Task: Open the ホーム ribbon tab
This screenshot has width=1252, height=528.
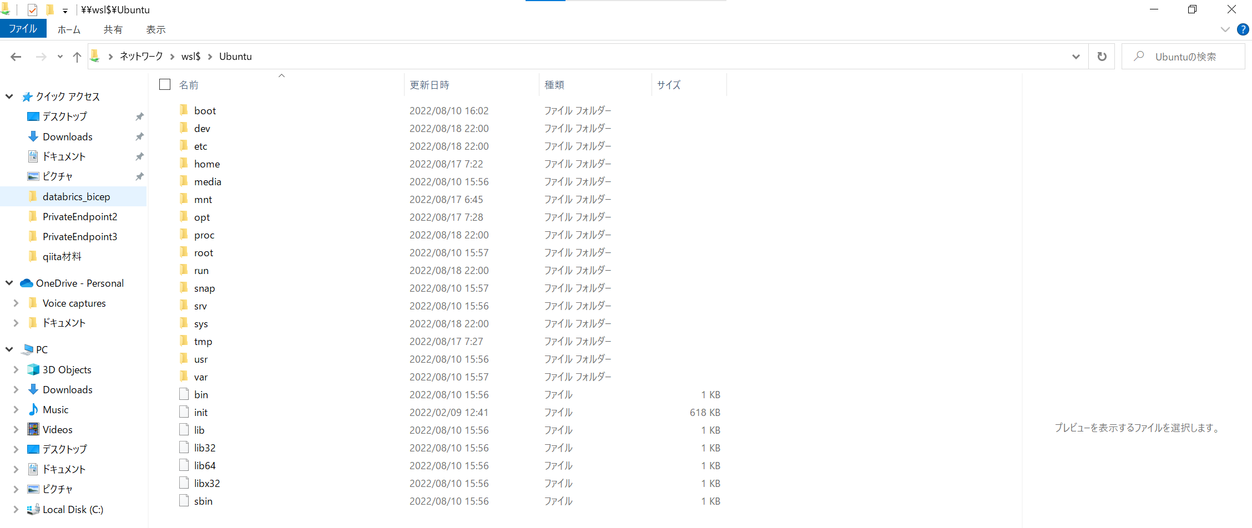Action: point(69,29)
